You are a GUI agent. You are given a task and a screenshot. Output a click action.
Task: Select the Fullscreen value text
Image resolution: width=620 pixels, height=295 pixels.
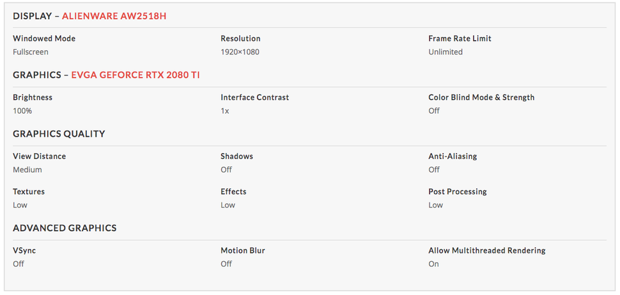[x=31, y=52]
